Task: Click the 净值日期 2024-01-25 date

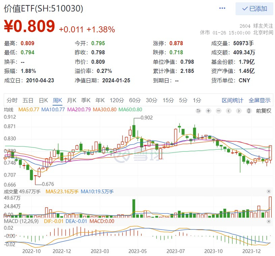Action: tap(116, 80)
